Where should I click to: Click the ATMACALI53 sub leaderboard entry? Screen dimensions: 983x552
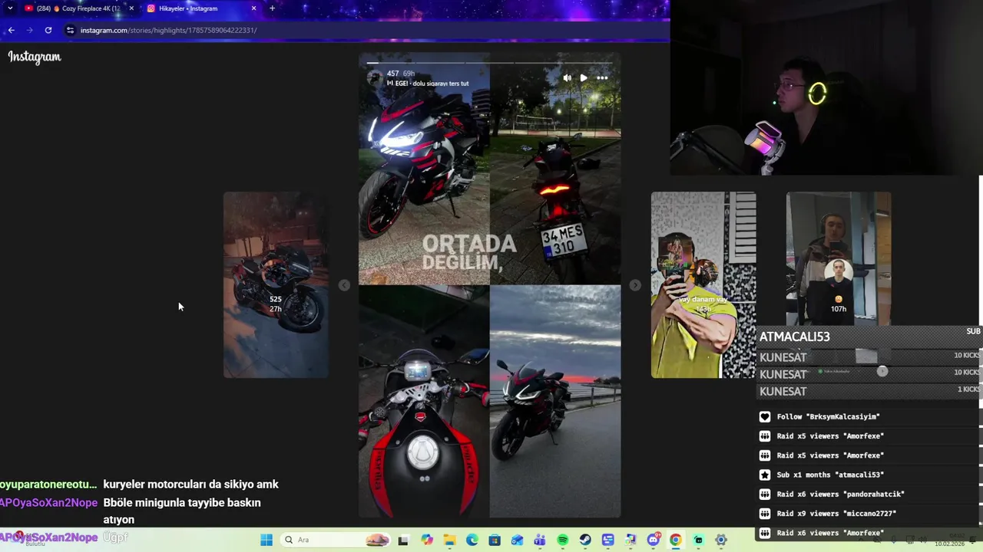point(869,337)
